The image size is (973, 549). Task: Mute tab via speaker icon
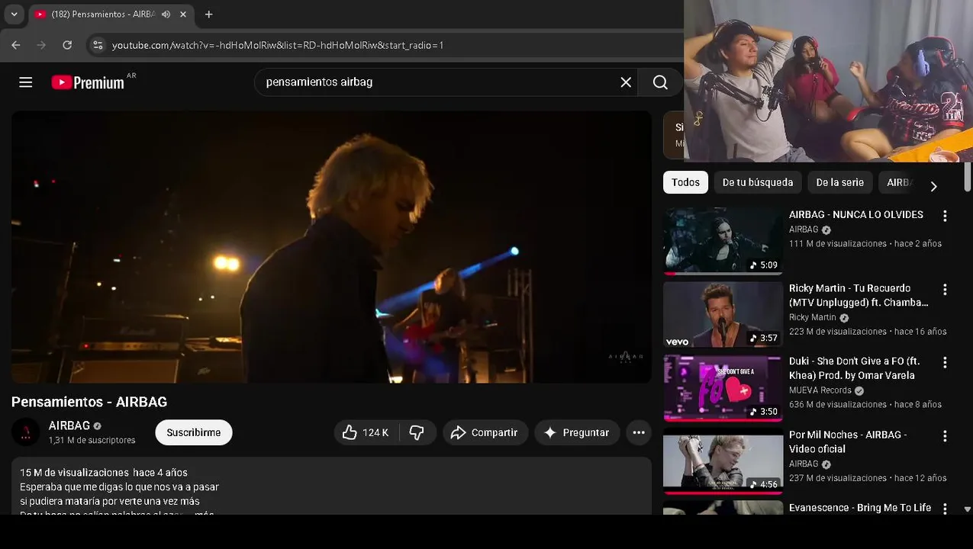[166, 14]
